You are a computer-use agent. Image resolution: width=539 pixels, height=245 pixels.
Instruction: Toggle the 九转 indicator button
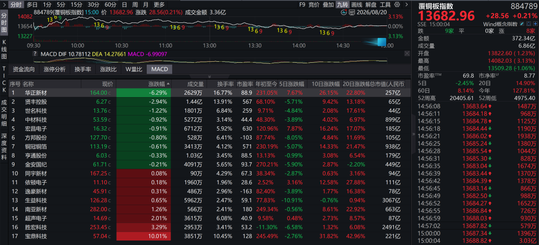pyautogui.click(x=342, y=5)
